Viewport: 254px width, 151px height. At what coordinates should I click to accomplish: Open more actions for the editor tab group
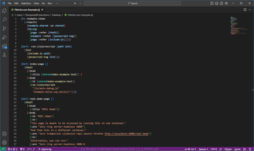pyautogui.click(x=249, y=10)
